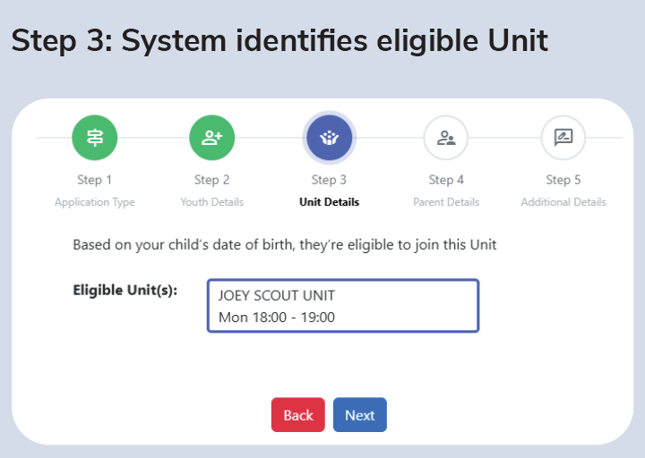Go back with the red Back button

pos(298,415)
